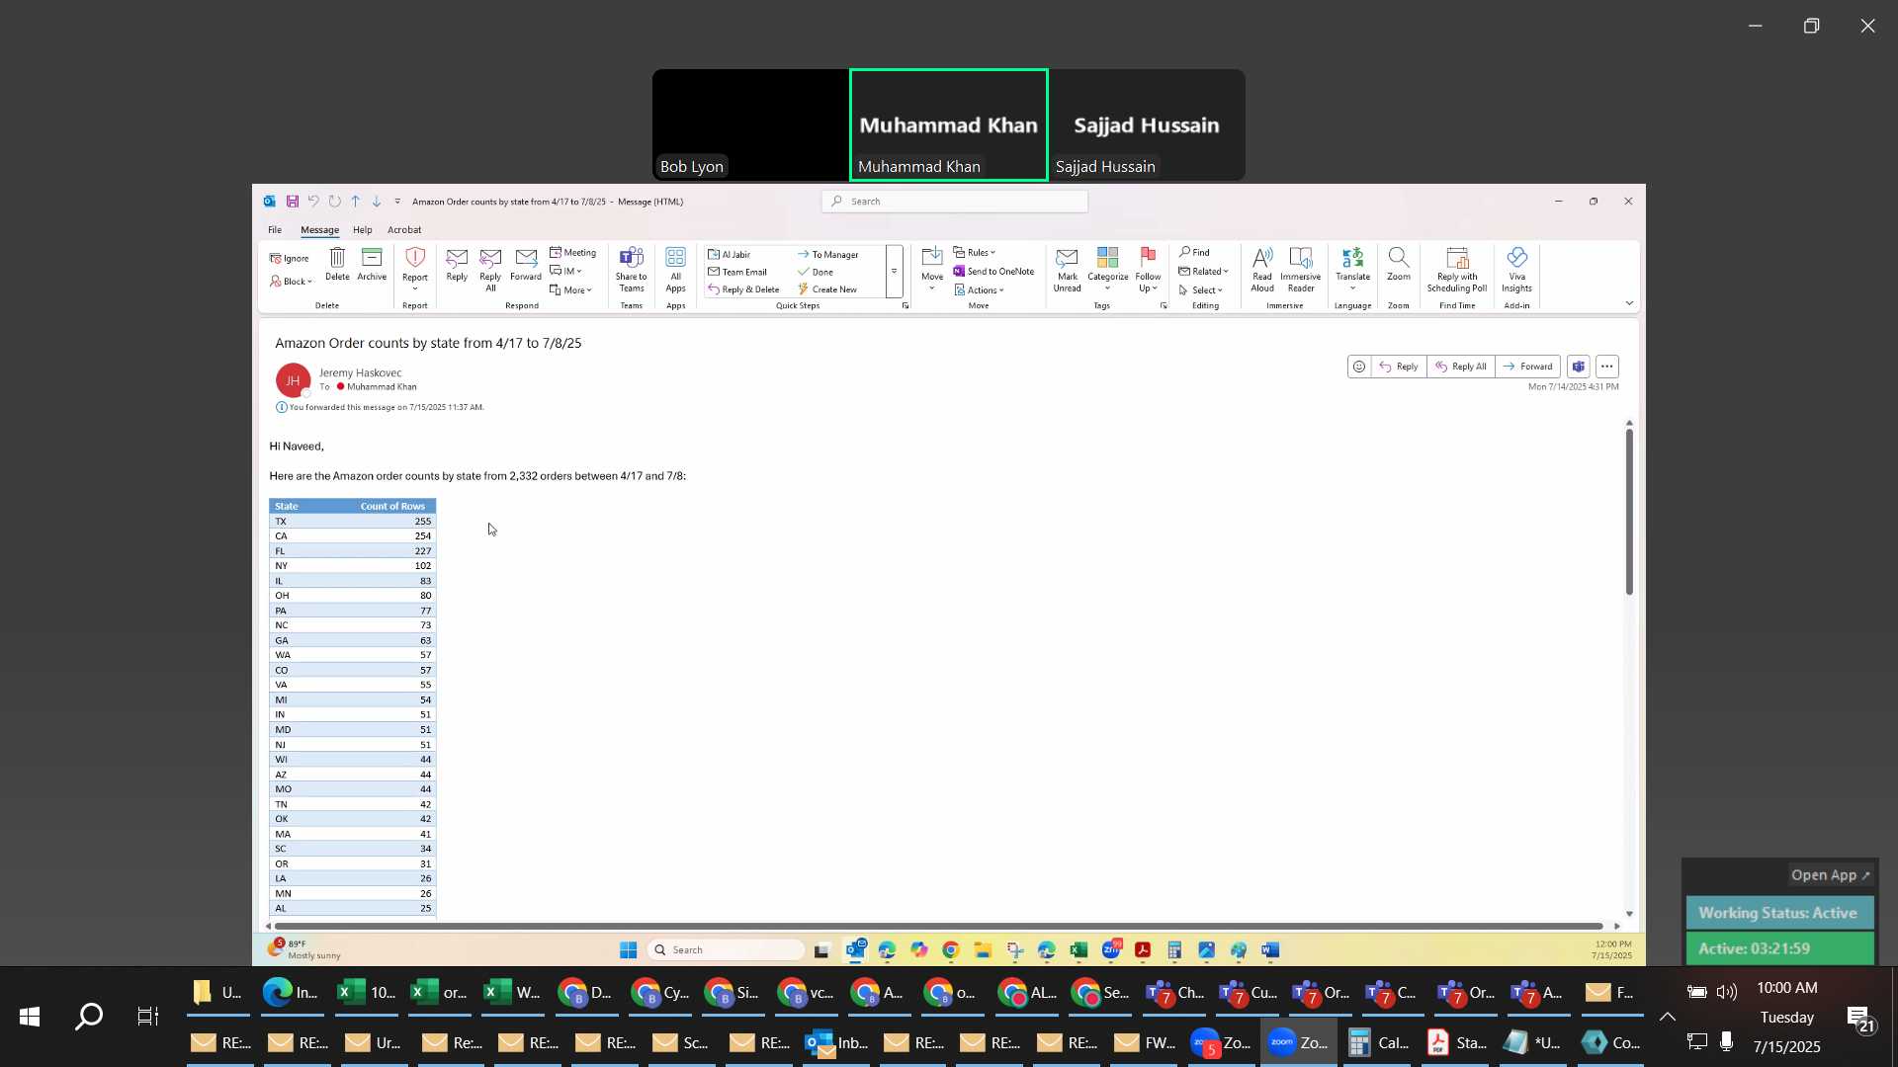Open Follow Up flag dropdown

(1148, 269)
